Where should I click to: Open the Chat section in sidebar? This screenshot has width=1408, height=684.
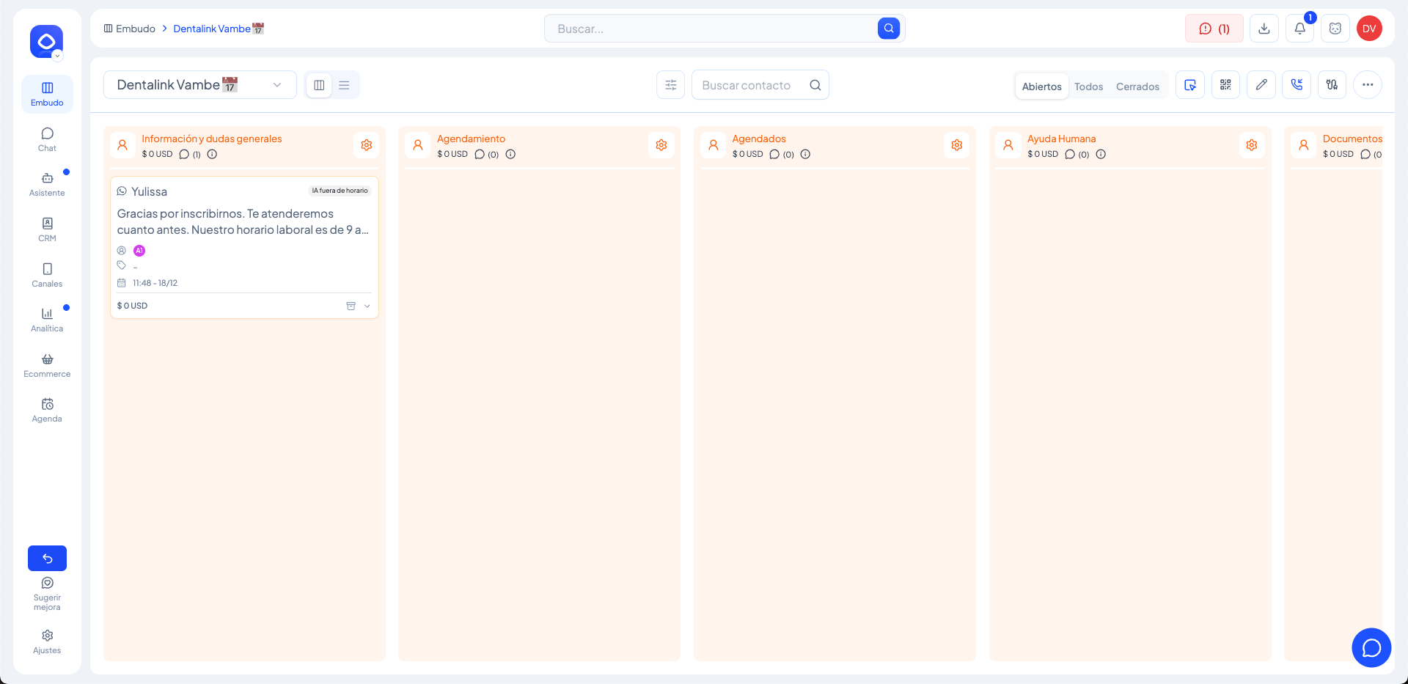[47, 139]
